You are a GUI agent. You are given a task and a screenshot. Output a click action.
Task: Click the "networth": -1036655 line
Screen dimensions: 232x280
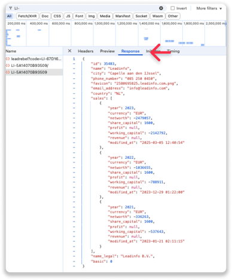[x=130, y=168]
